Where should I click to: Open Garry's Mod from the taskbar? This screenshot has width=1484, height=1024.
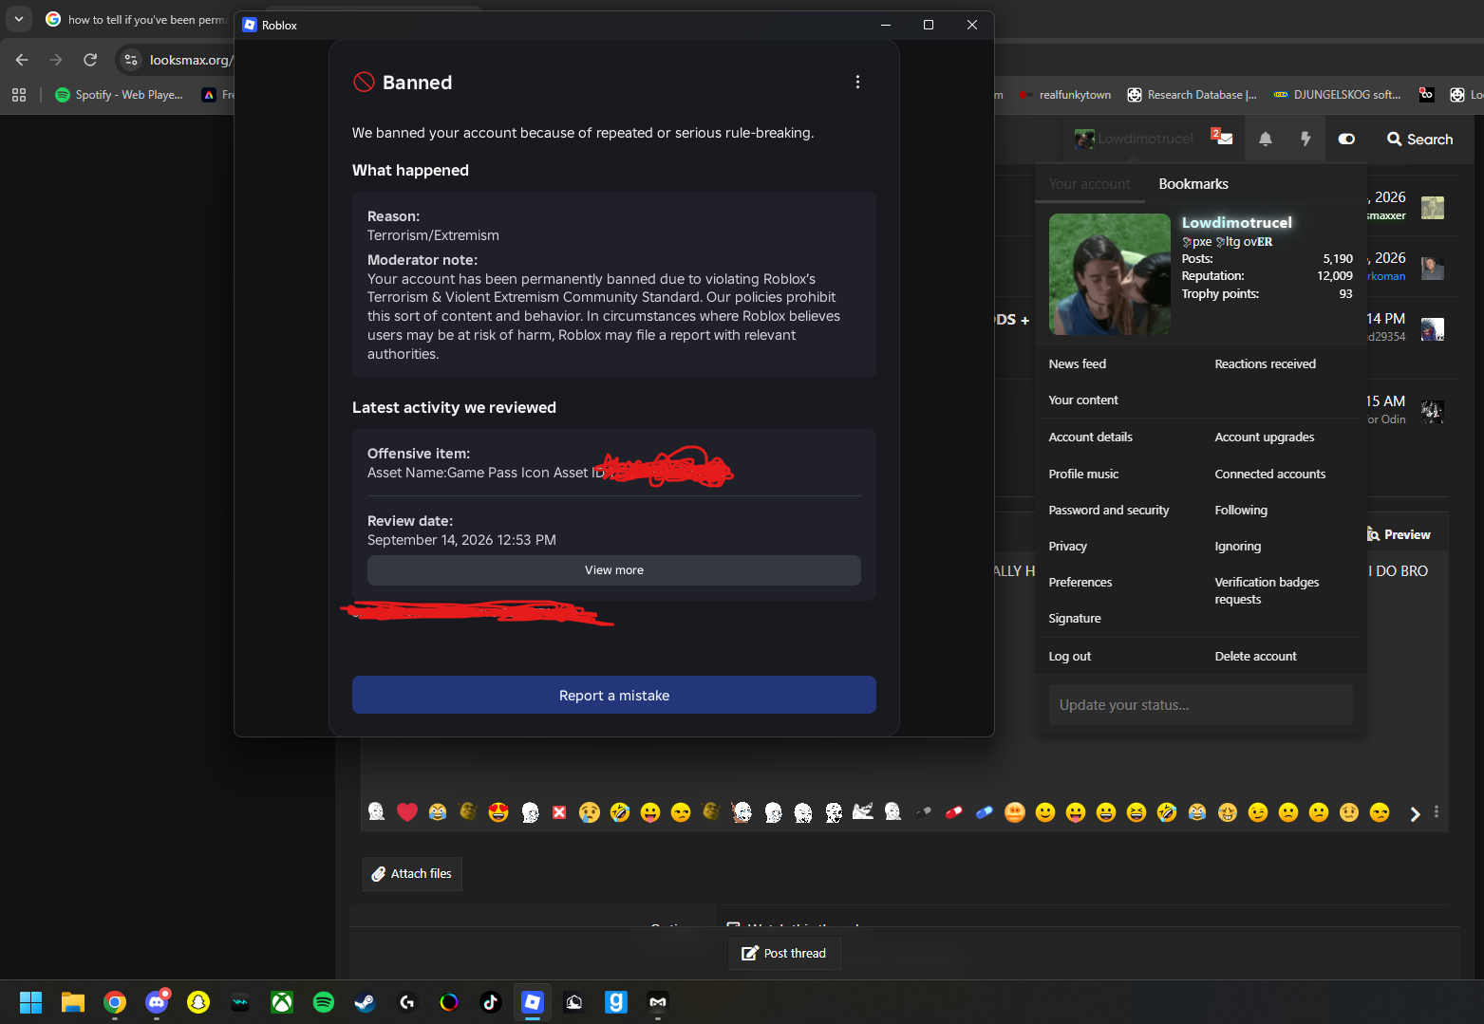(x=616, y=1002)
